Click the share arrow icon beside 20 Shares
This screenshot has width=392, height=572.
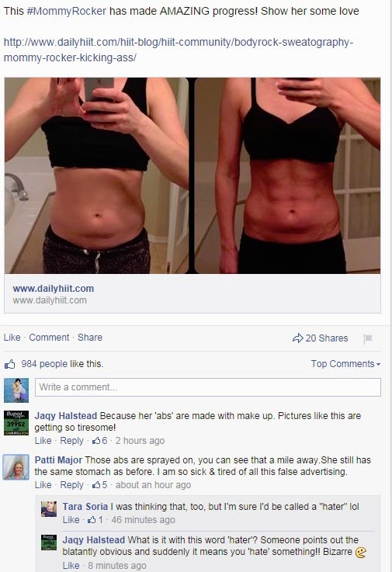point(298,338)
